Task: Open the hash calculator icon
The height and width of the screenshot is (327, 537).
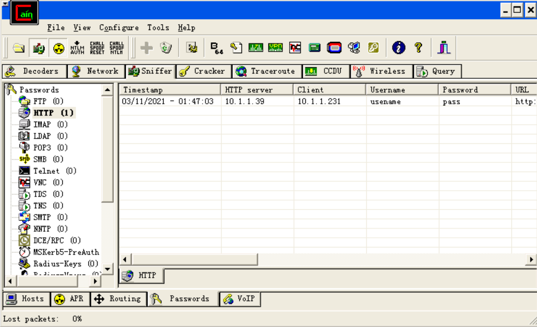Action: [x=315, y=48]
